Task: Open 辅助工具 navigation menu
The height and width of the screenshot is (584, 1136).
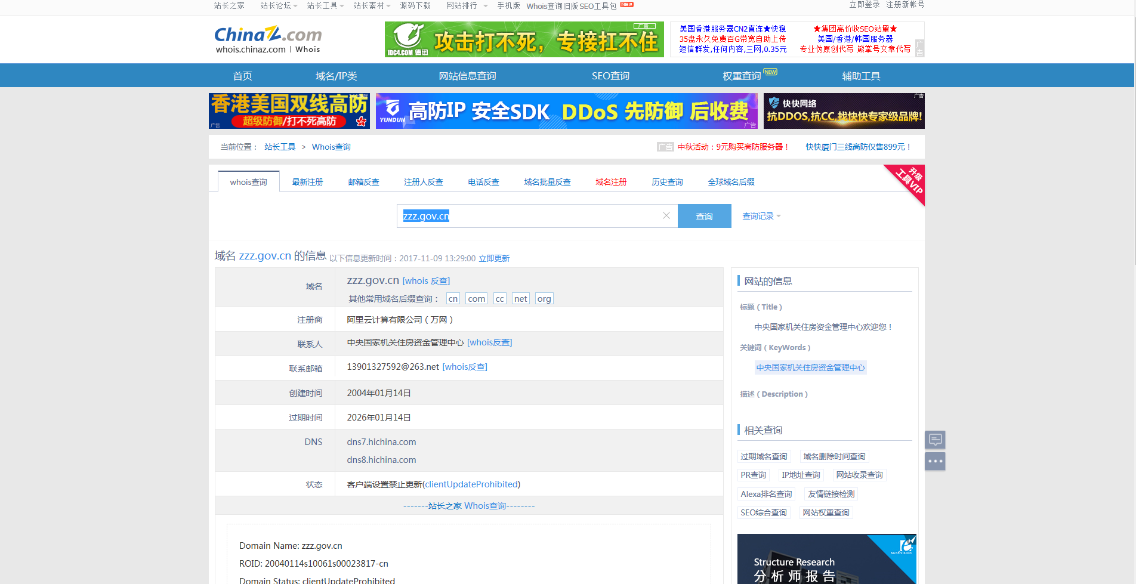Action: point(861,76)
